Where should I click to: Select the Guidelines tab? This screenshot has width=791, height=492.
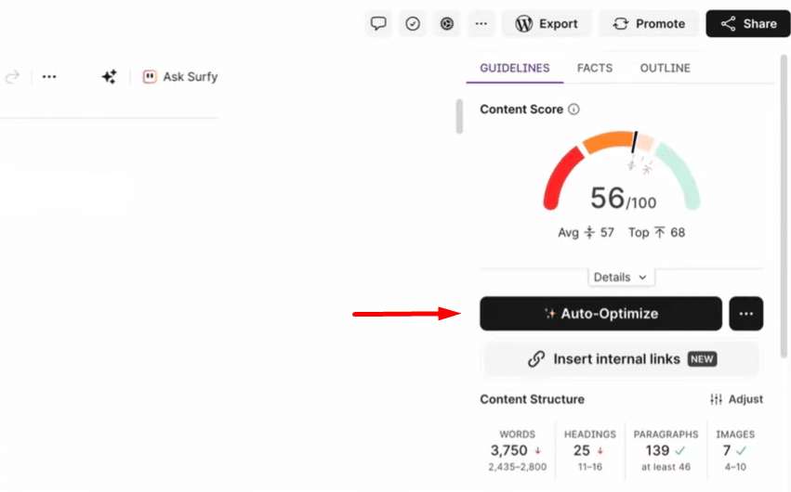point(514,68)
